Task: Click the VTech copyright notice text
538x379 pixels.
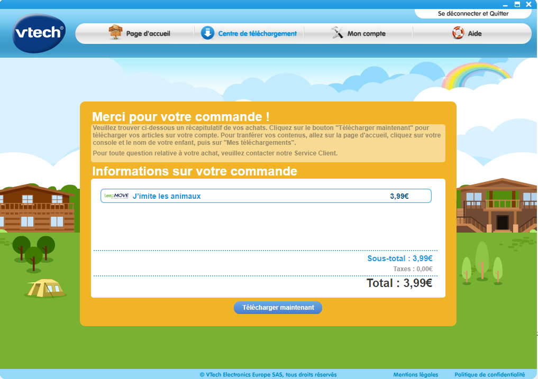Action: [268, 375]
